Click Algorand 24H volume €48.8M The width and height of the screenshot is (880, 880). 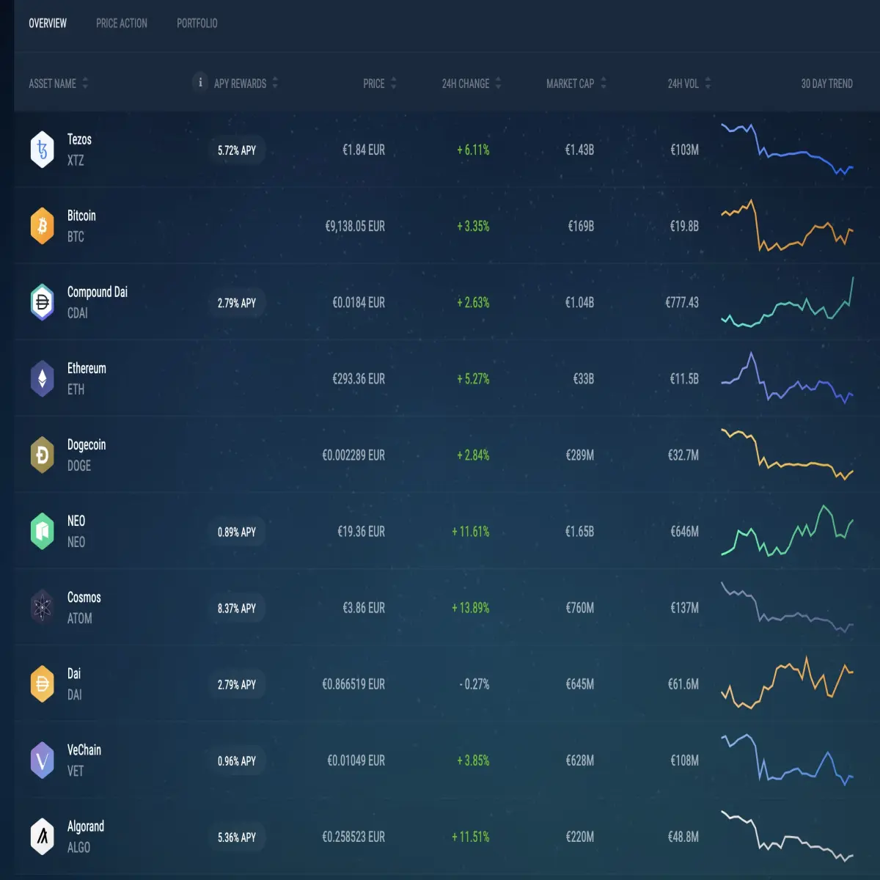pyautogui.click(x=683, y=837)
